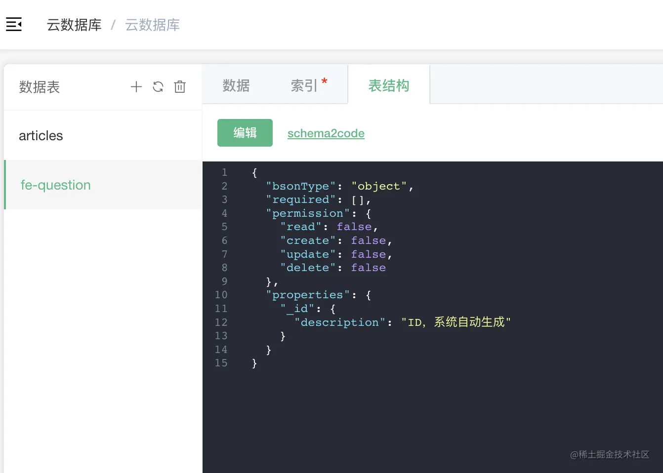Image resolution: width=663 pixels, height=473 pixels.
Task: Click line number 15 in editor gutter
Action: (x=221, y=363)
